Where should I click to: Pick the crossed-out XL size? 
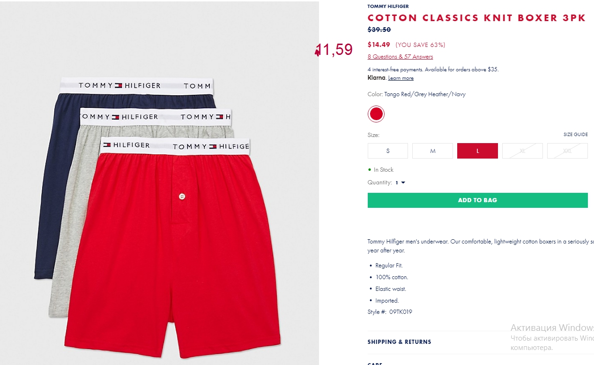pos(522,151)
